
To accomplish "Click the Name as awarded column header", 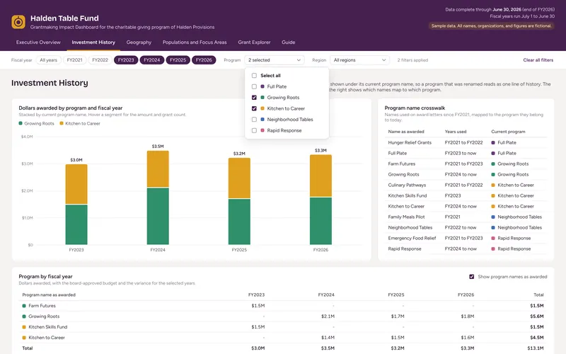I will click(405, 132).
